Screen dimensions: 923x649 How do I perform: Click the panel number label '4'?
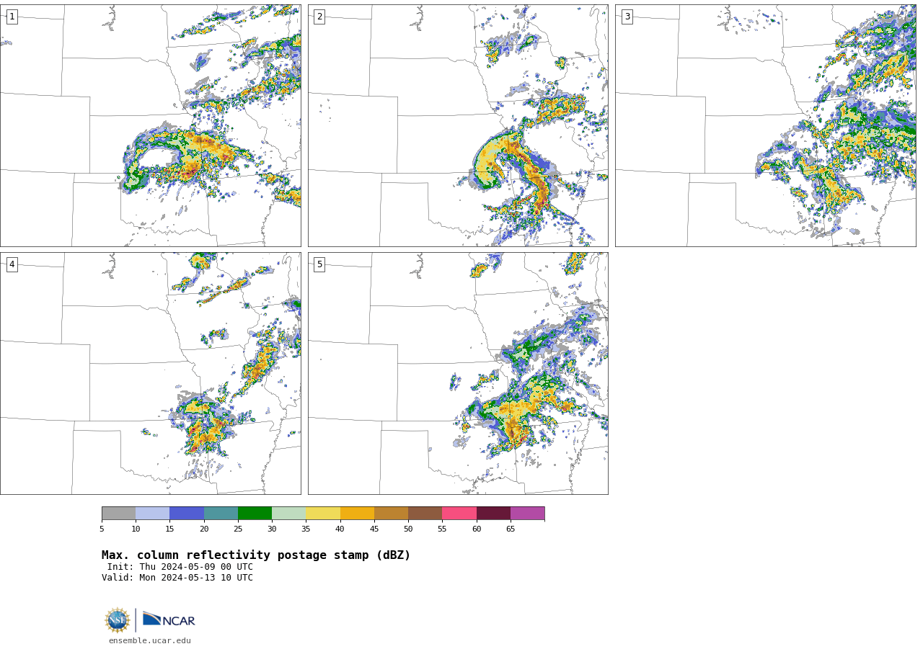click(x=12, y=264)
